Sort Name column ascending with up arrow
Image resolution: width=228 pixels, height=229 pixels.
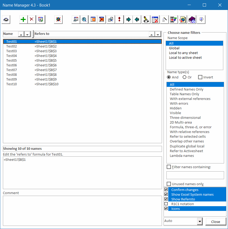tap(21, 34)
